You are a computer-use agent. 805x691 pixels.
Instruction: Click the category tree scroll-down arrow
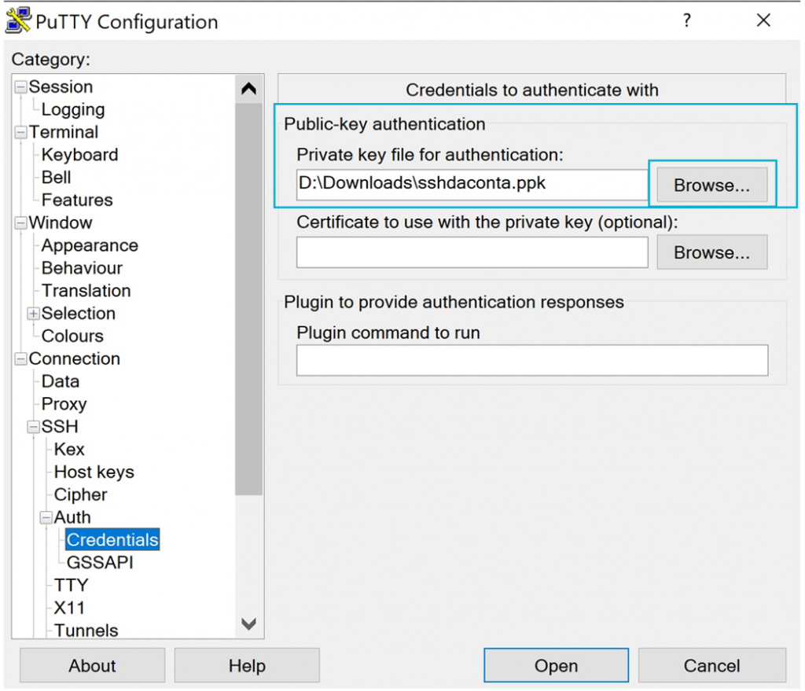[249, 624]
